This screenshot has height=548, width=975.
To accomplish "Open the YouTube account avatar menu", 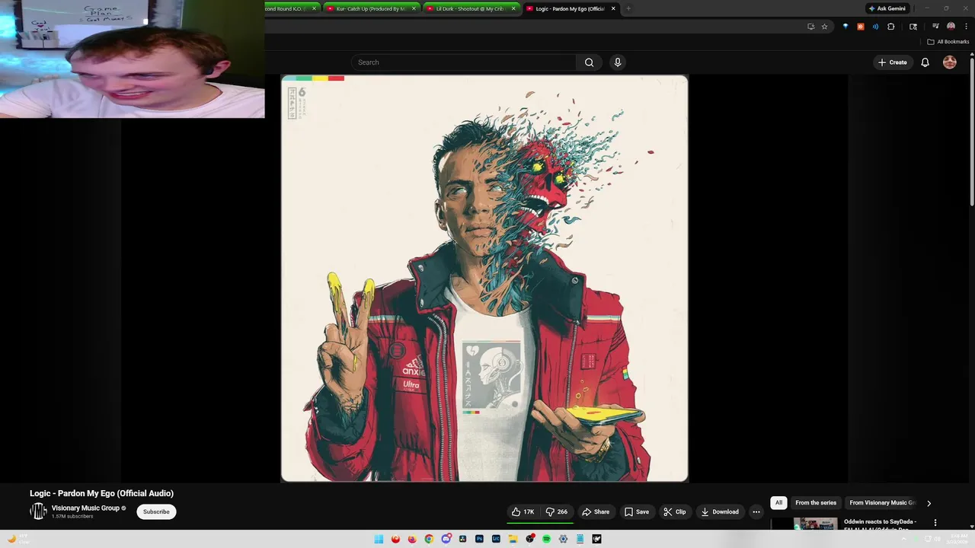I will tap(949, 62).
